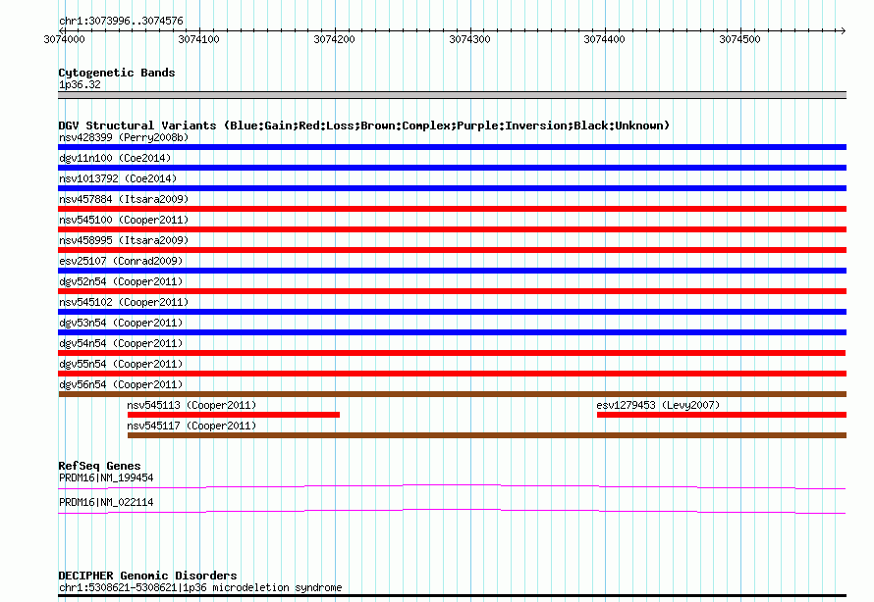
Task: Select the black DECIPHER disorder bar
Action: coord(452,596)
